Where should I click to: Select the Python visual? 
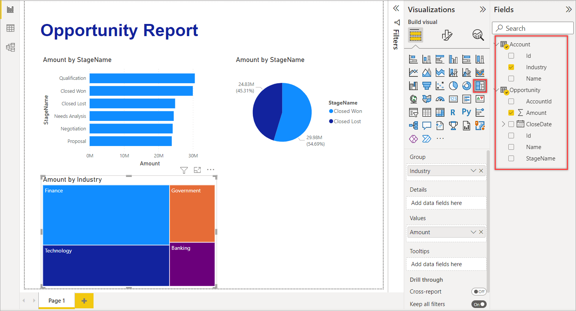tap(467, 112)
